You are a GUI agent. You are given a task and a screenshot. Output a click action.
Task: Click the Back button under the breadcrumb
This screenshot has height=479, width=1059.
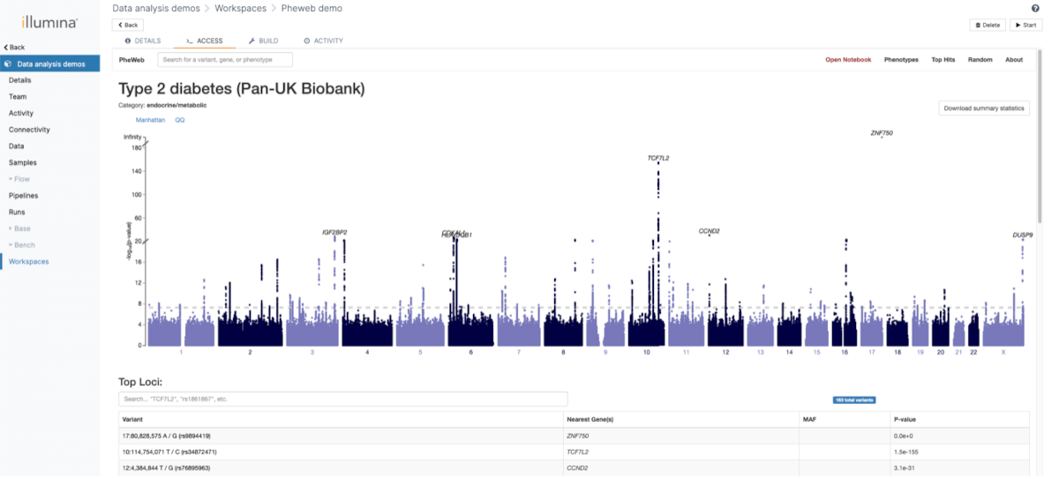coord(128,25)
